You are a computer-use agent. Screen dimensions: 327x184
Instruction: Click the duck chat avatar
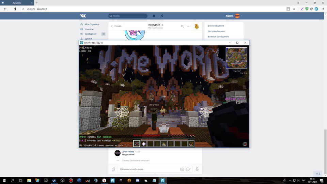tap(197, 26)
